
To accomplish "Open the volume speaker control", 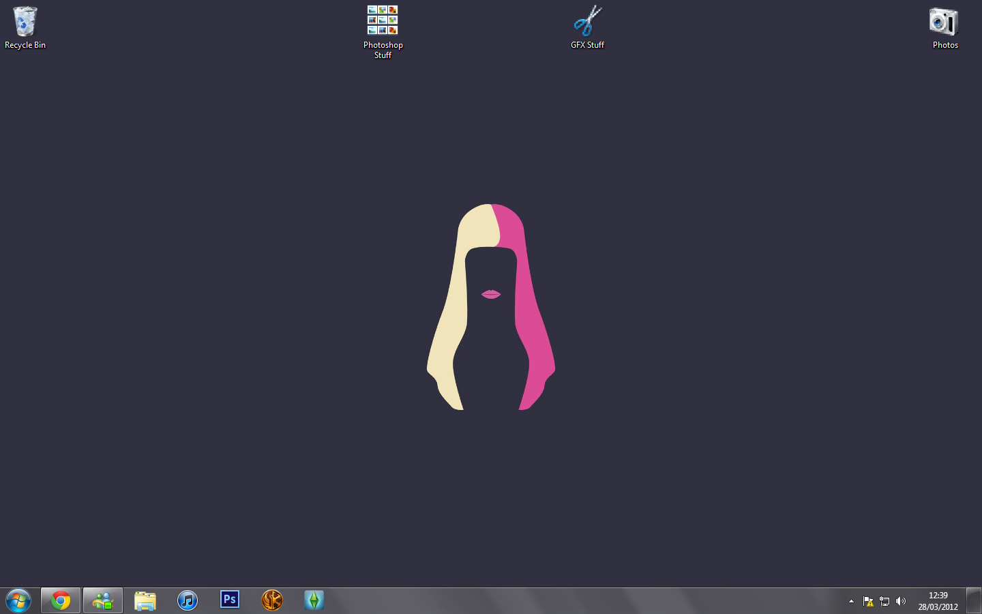I will click(x=901, y=601).
